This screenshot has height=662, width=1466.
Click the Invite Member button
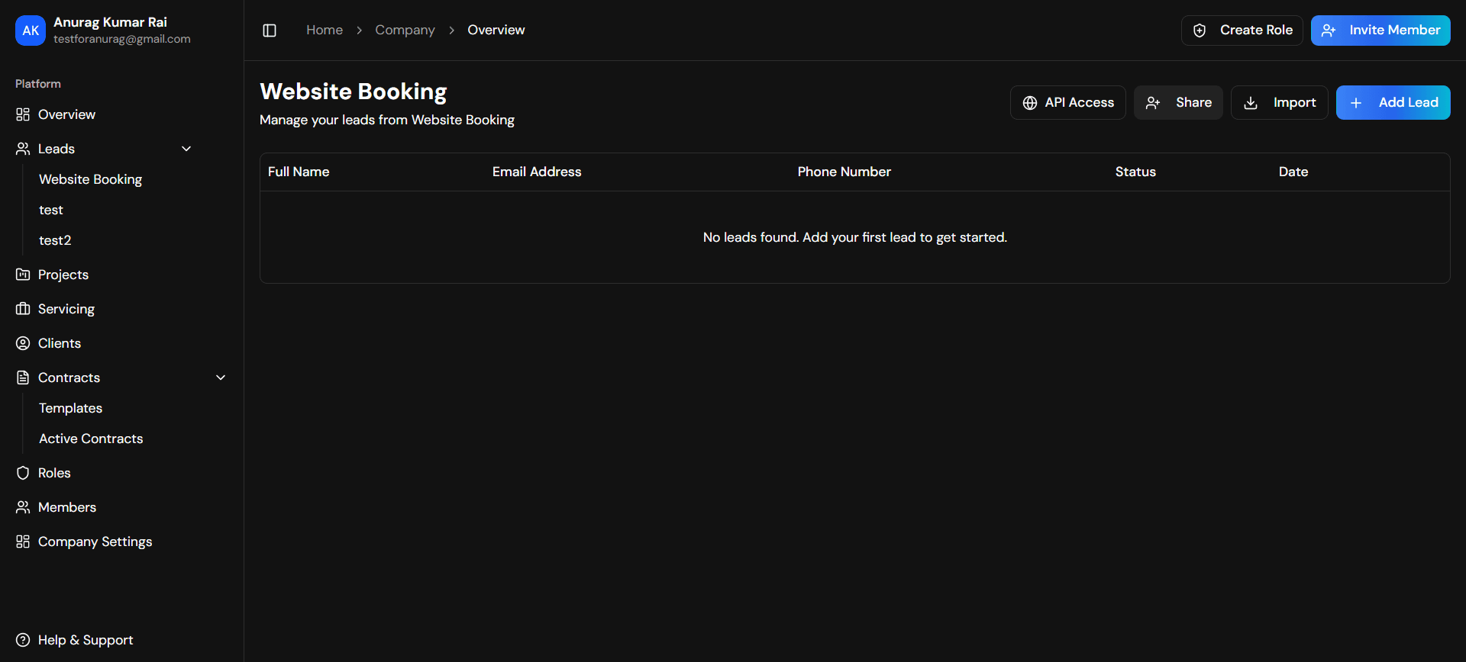coord(1380,31)
